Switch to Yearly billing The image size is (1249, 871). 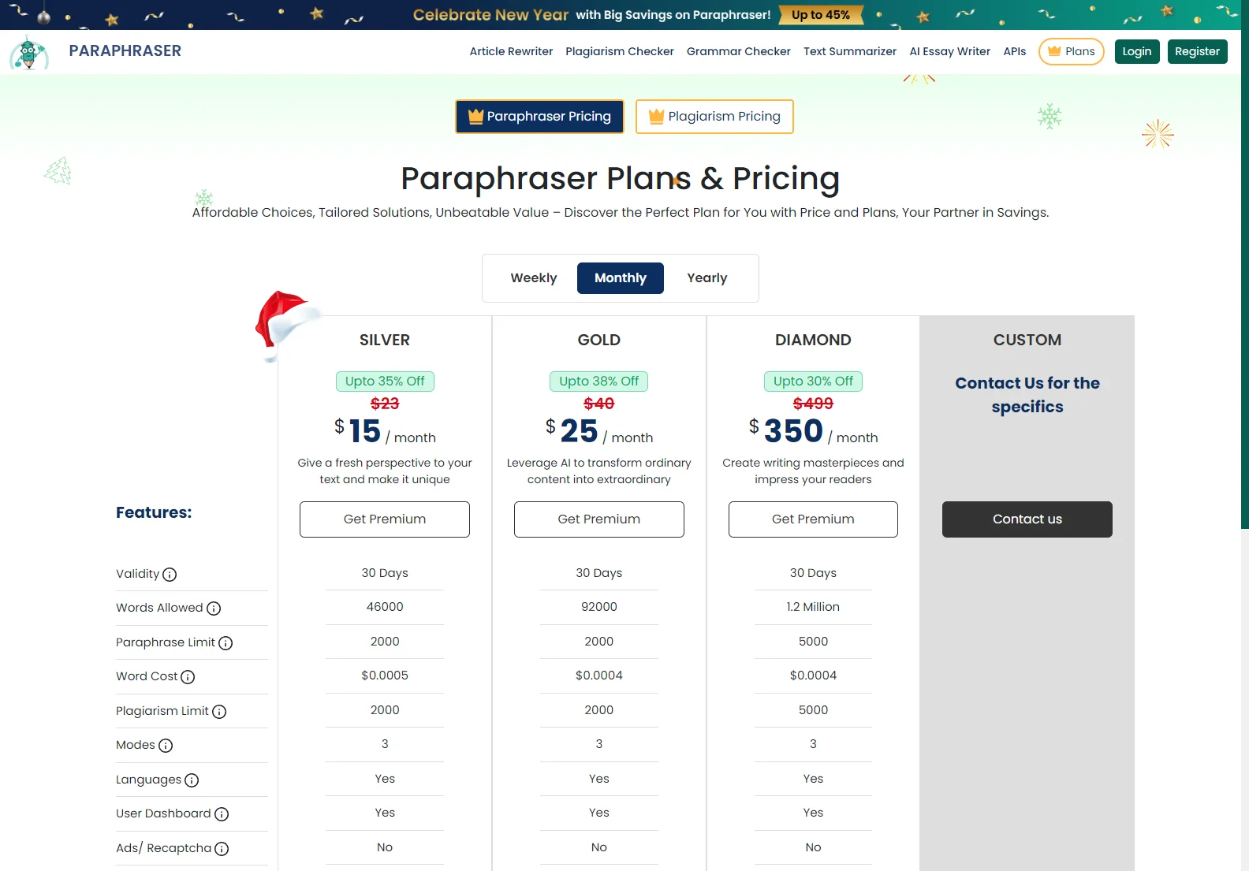click(x=707, y=278)
